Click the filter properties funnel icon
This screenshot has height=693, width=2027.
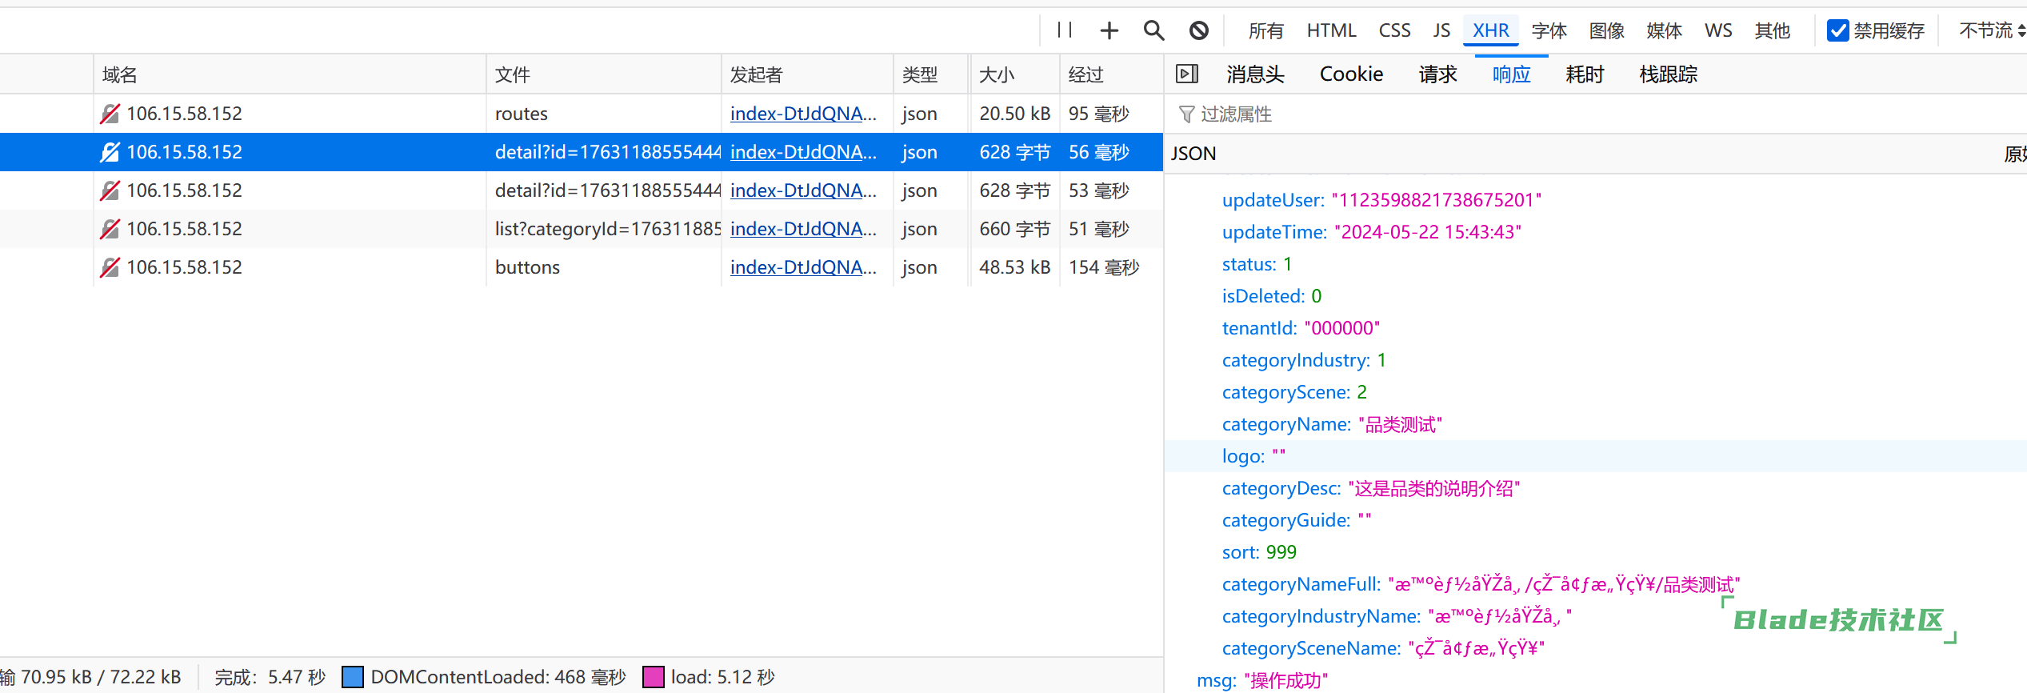(x=1187, y=114)
